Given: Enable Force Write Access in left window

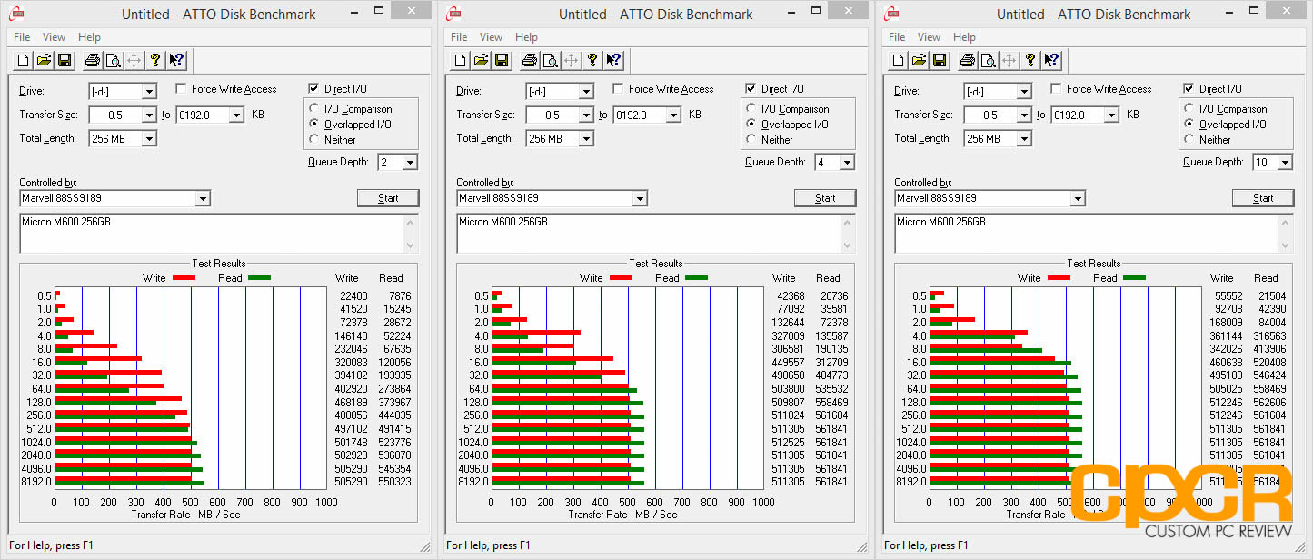Looking at the screenshot, I should 181,89.
